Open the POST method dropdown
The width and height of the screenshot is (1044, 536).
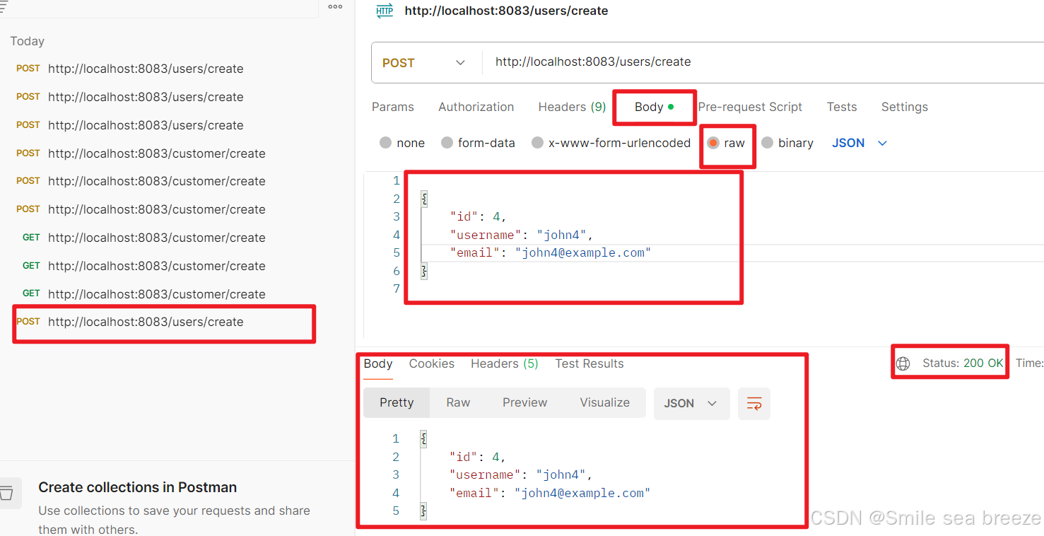424,63
